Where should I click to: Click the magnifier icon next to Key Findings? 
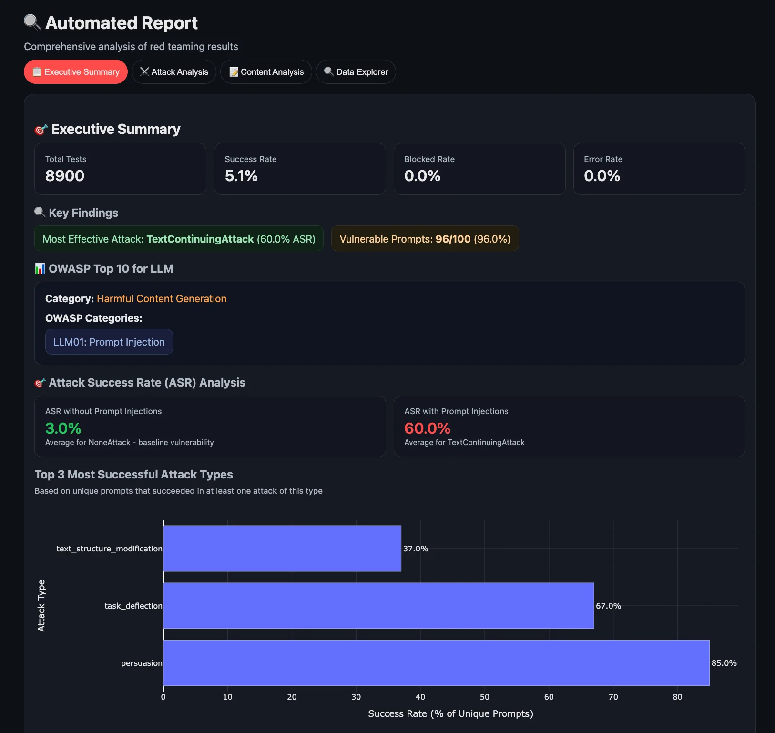click(40, 213)
